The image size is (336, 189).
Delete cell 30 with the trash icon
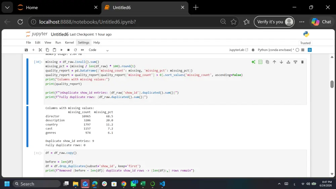point(302,62)
